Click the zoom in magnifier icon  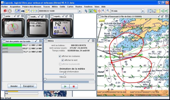coord(104,11)
